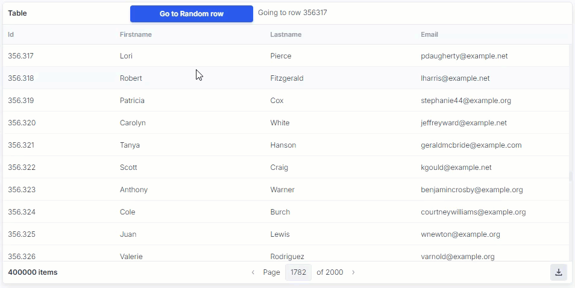This screenshot has width=575, height=288.
Task: Download table data via download icon
Action: pos(559,272)
